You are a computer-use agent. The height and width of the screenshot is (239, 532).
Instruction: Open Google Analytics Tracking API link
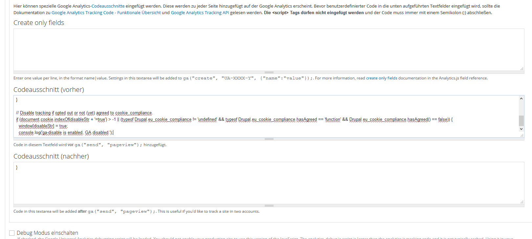coord(200,12)
